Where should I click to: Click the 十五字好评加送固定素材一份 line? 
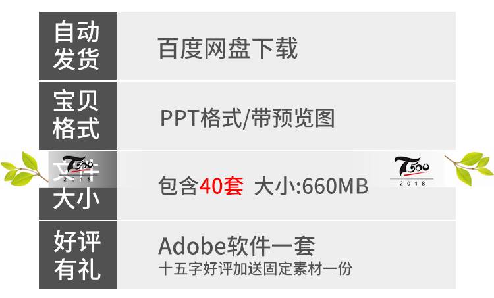[x=255, y=269]
